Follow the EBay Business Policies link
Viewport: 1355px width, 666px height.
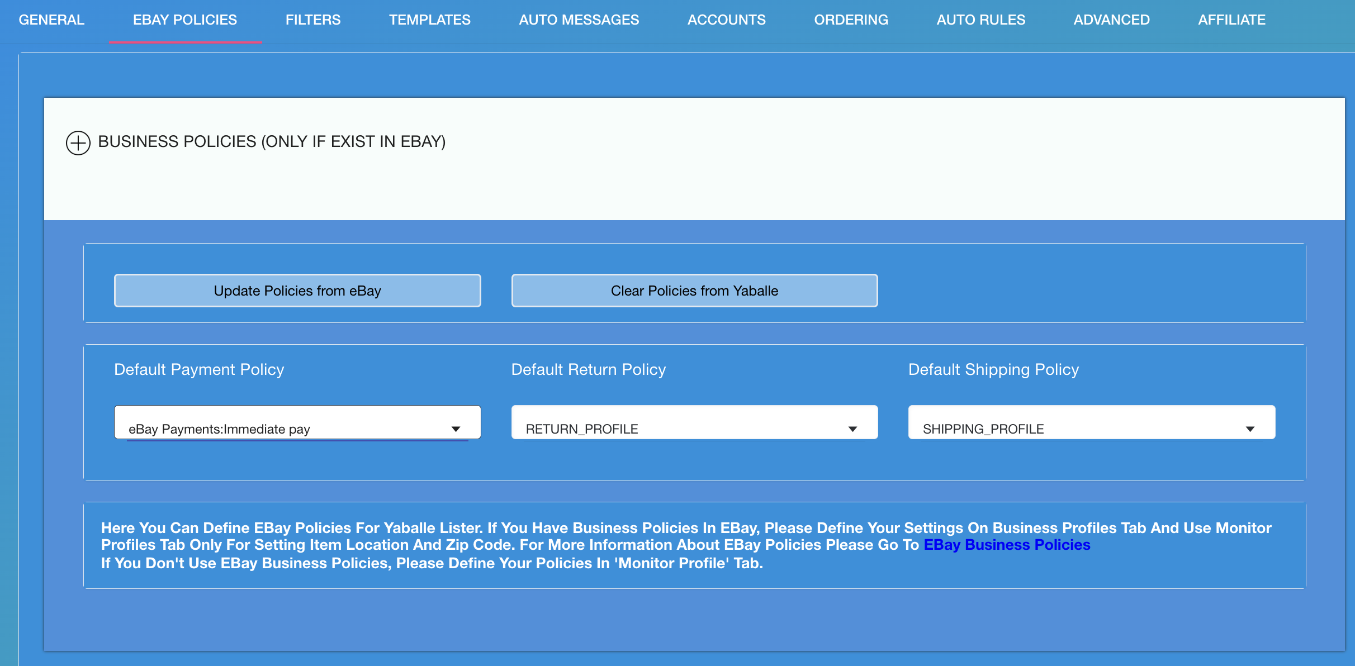point(1007,545)
